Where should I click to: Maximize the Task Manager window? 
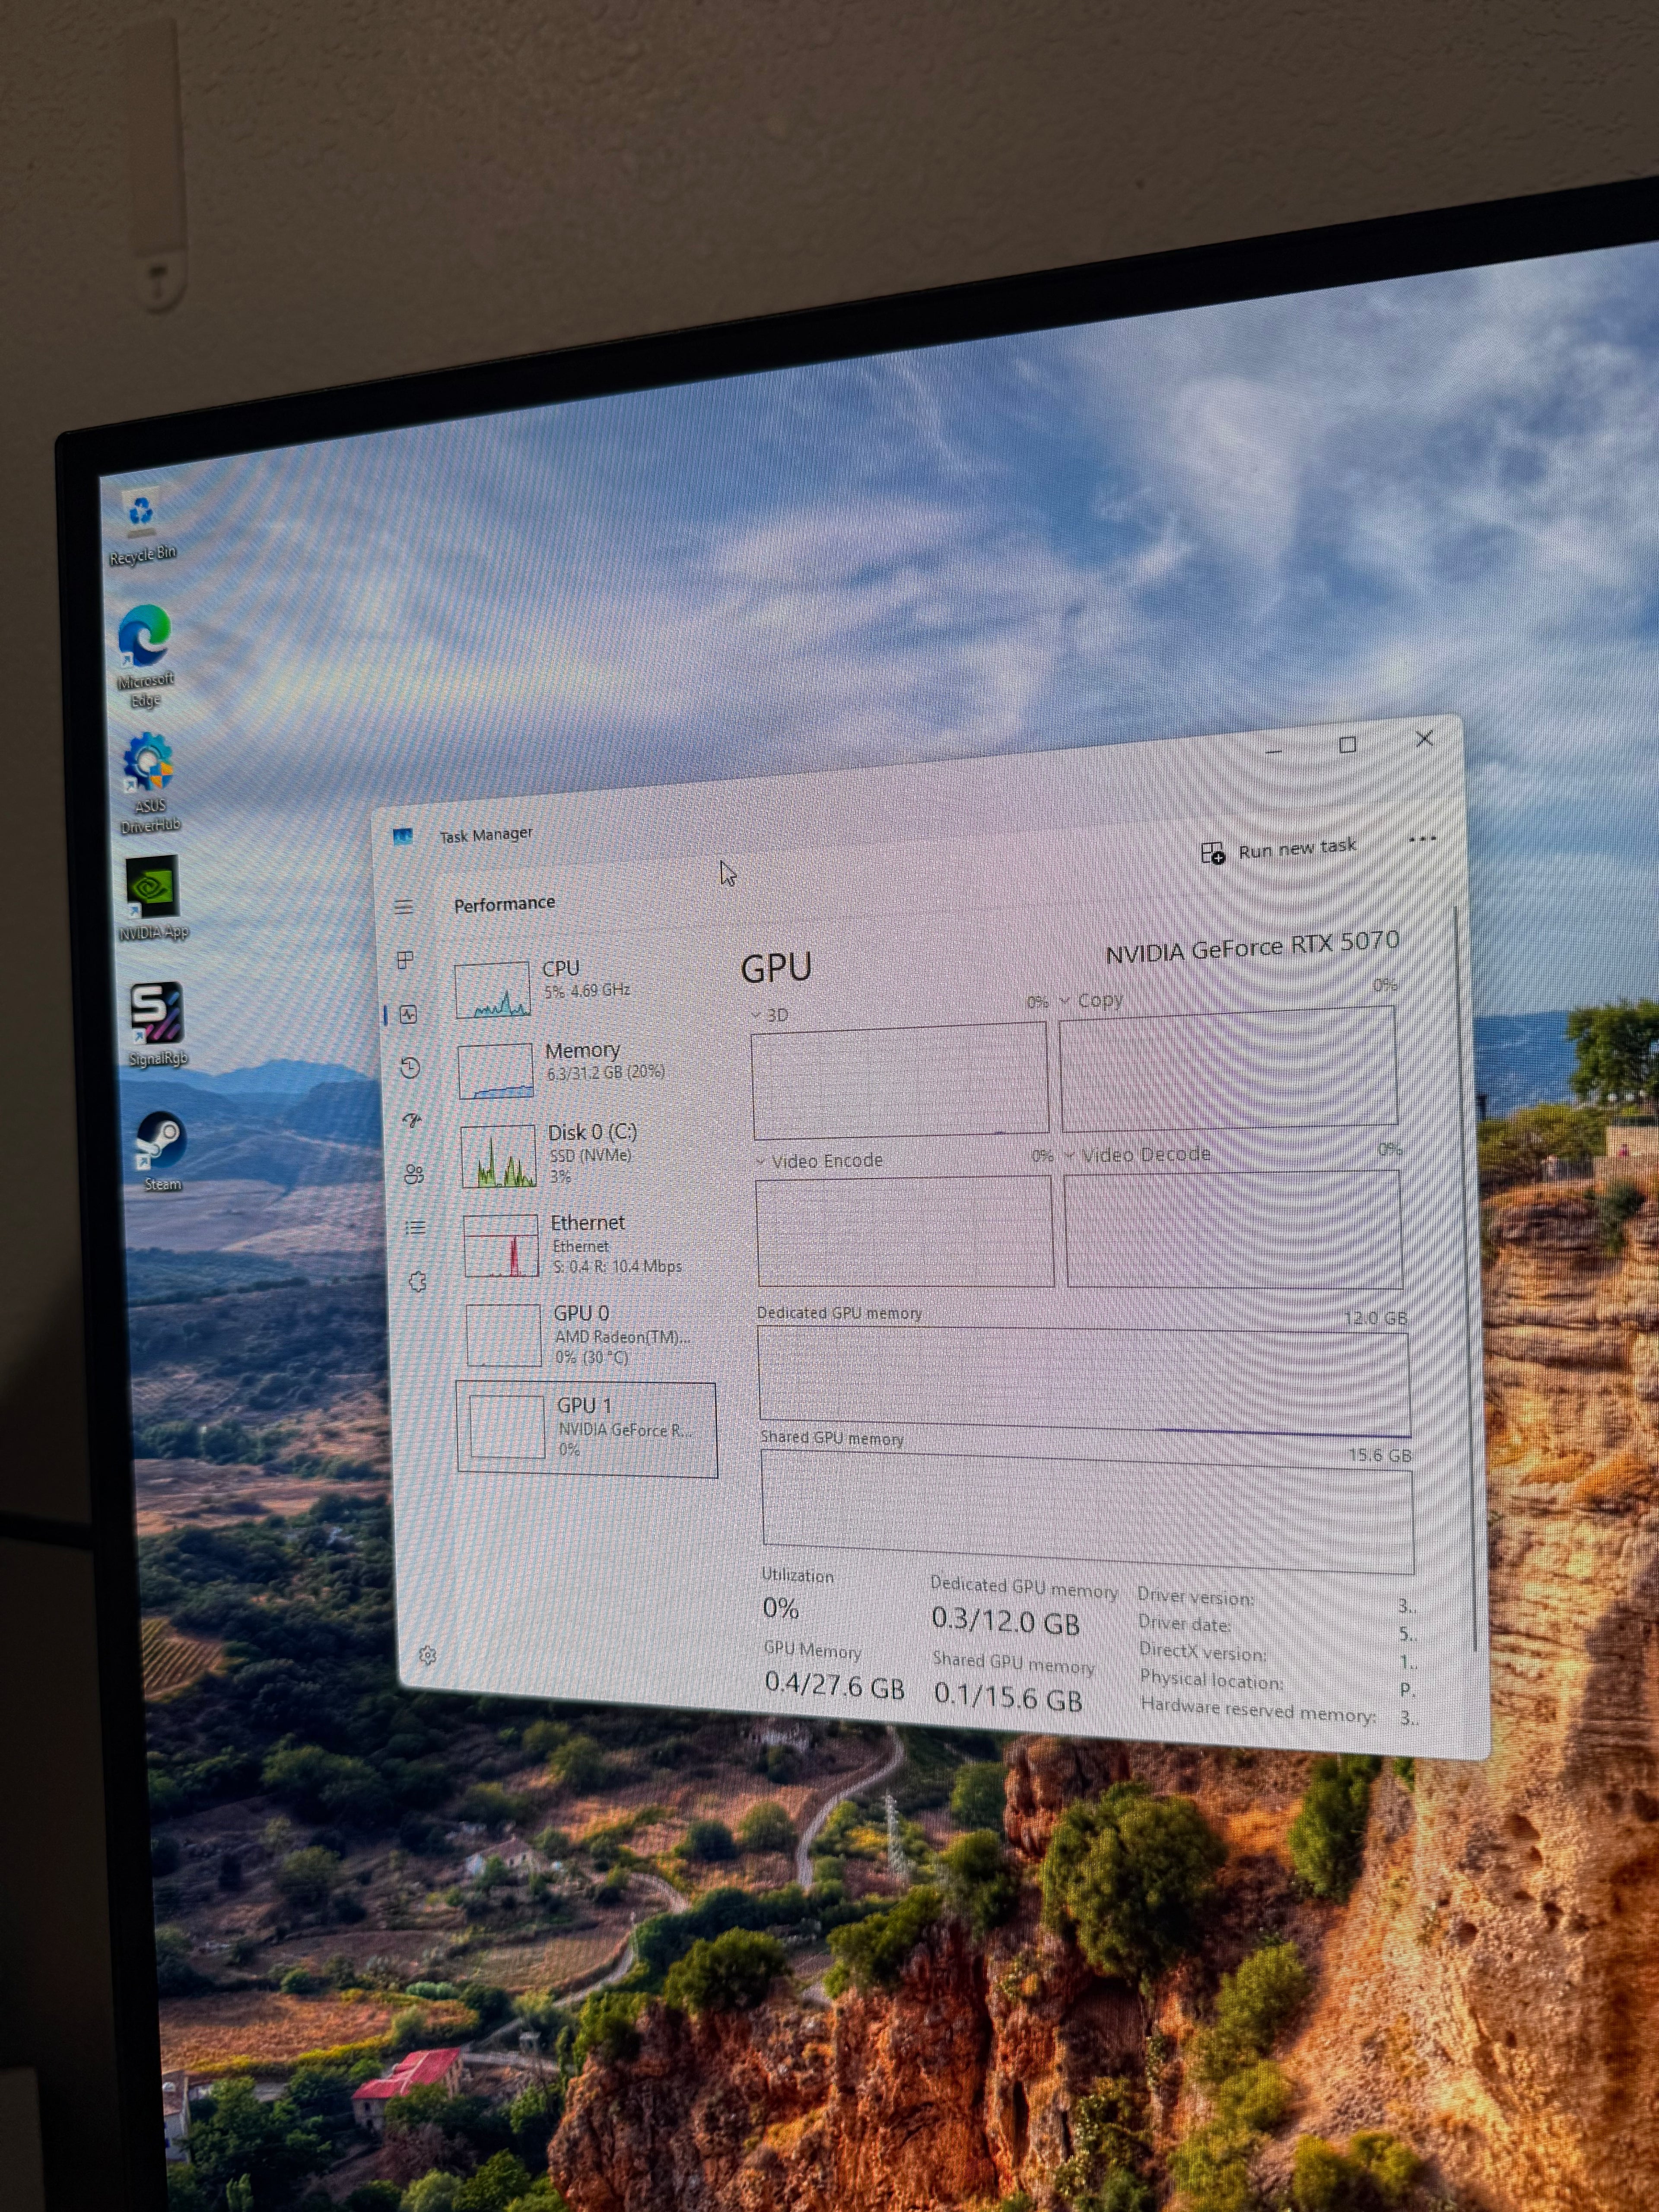click(1347, 745)
